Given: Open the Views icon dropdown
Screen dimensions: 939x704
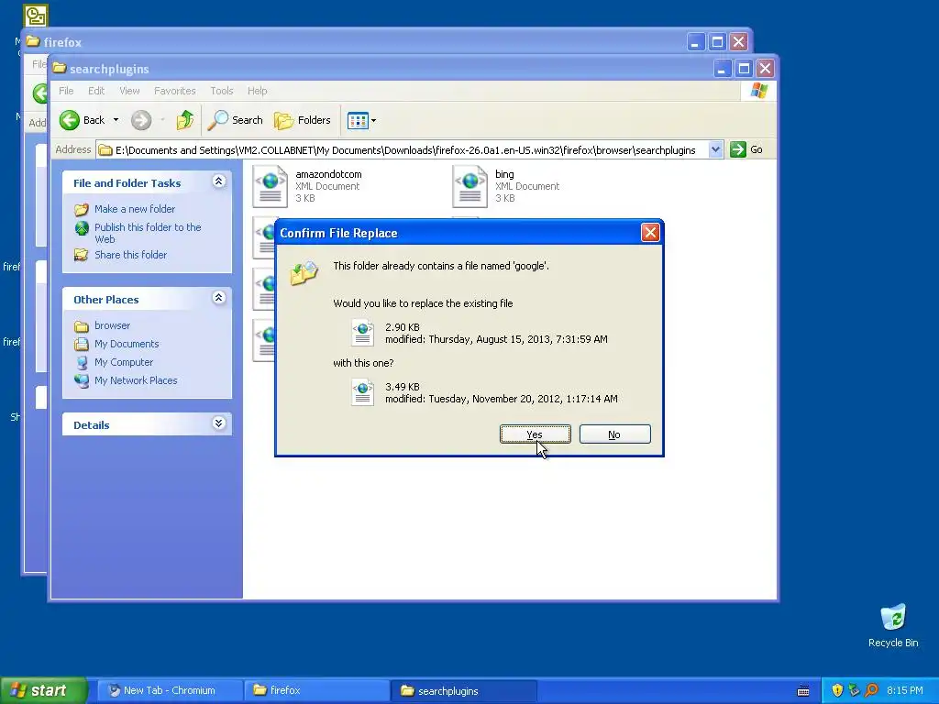Looking at the screenshot, I should point(361,120).
